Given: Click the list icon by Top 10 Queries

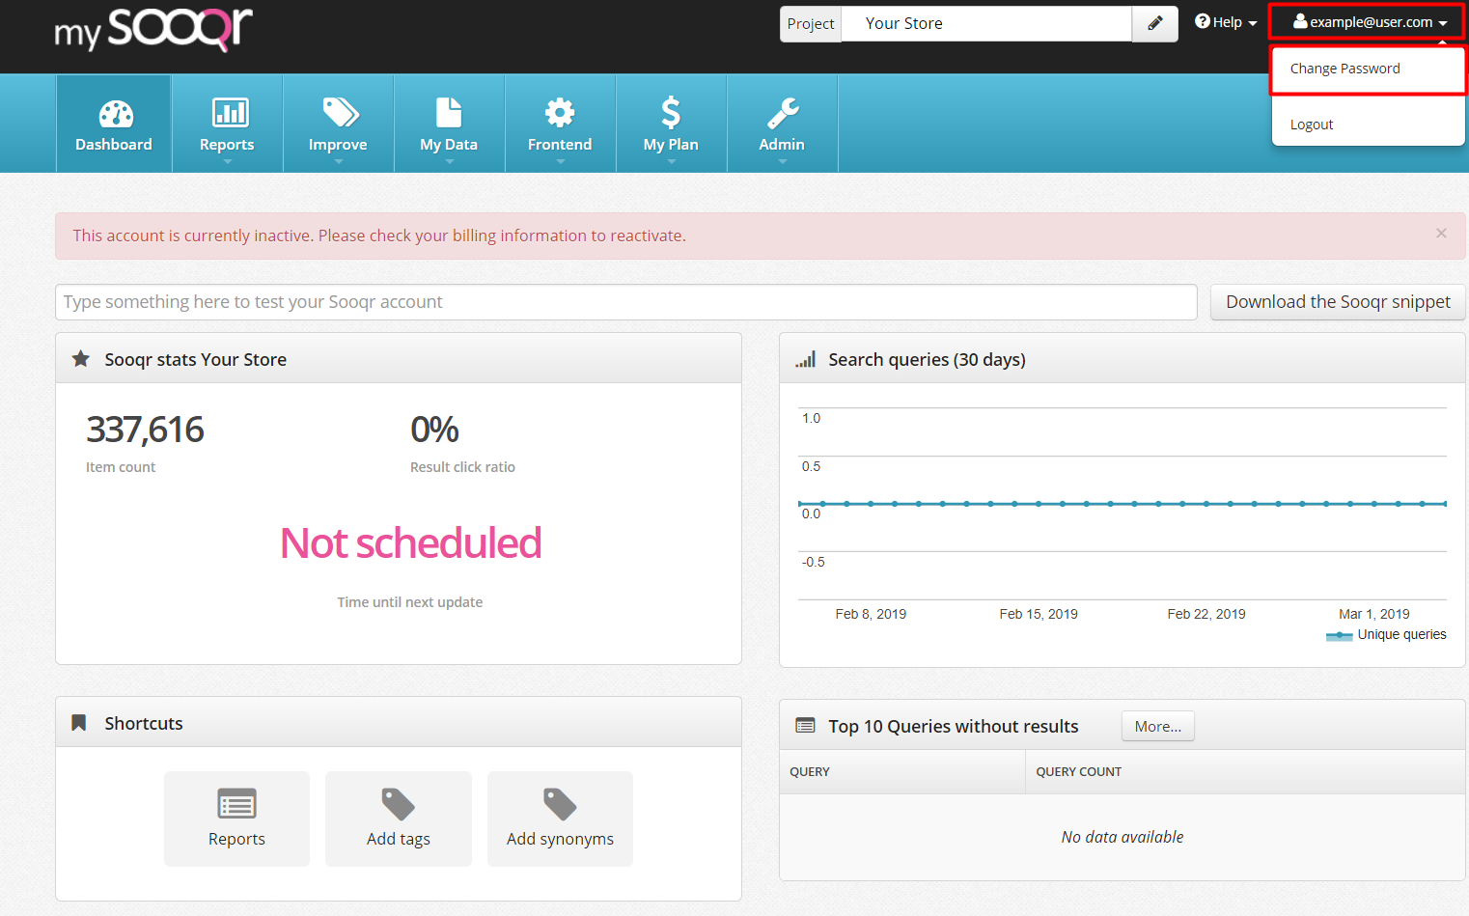Looking at the screenshot, I should [805, 725].
